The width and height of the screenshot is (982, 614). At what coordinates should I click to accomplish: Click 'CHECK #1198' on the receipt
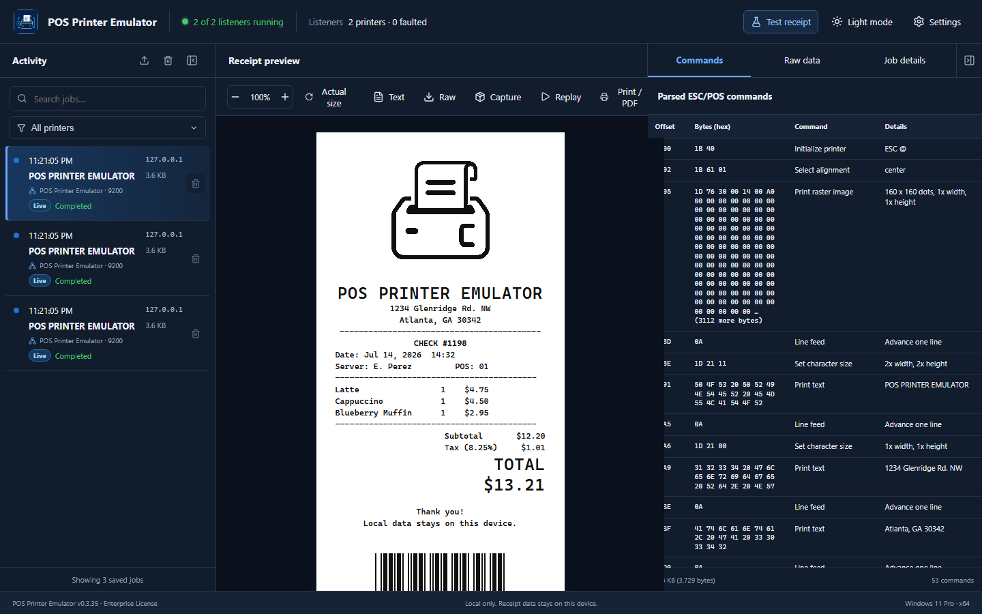(x=440, y=343)
